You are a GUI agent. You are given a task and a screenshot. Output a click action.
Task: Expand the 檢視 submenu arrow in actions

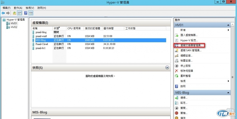pyautogui.click(x=228, y=81)
